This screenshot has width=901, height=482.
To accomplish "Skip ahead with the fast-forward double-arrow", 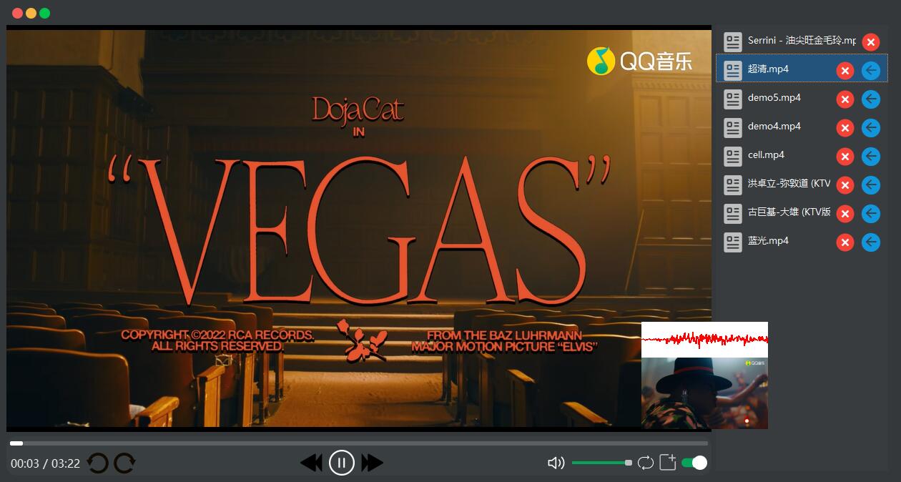I will (x=373, y=463).
